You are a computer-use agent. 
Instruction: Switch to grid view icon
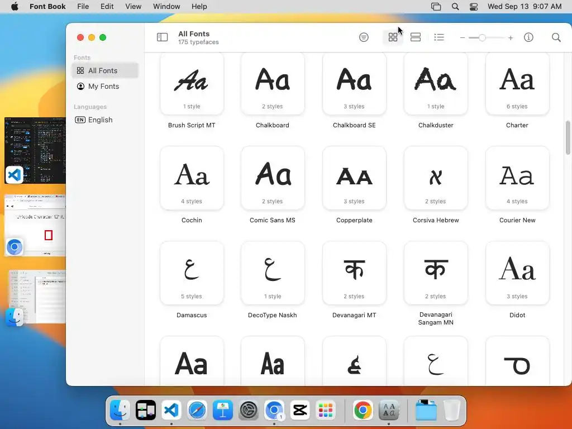(x=393, y=37)
